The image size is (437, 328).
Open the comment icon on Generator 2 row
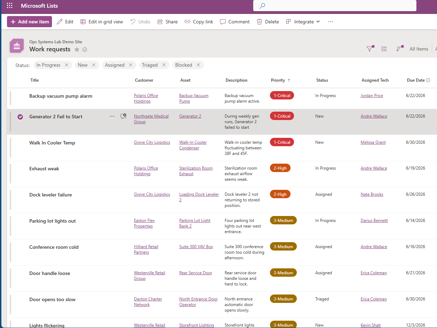(x=123, y=117)
